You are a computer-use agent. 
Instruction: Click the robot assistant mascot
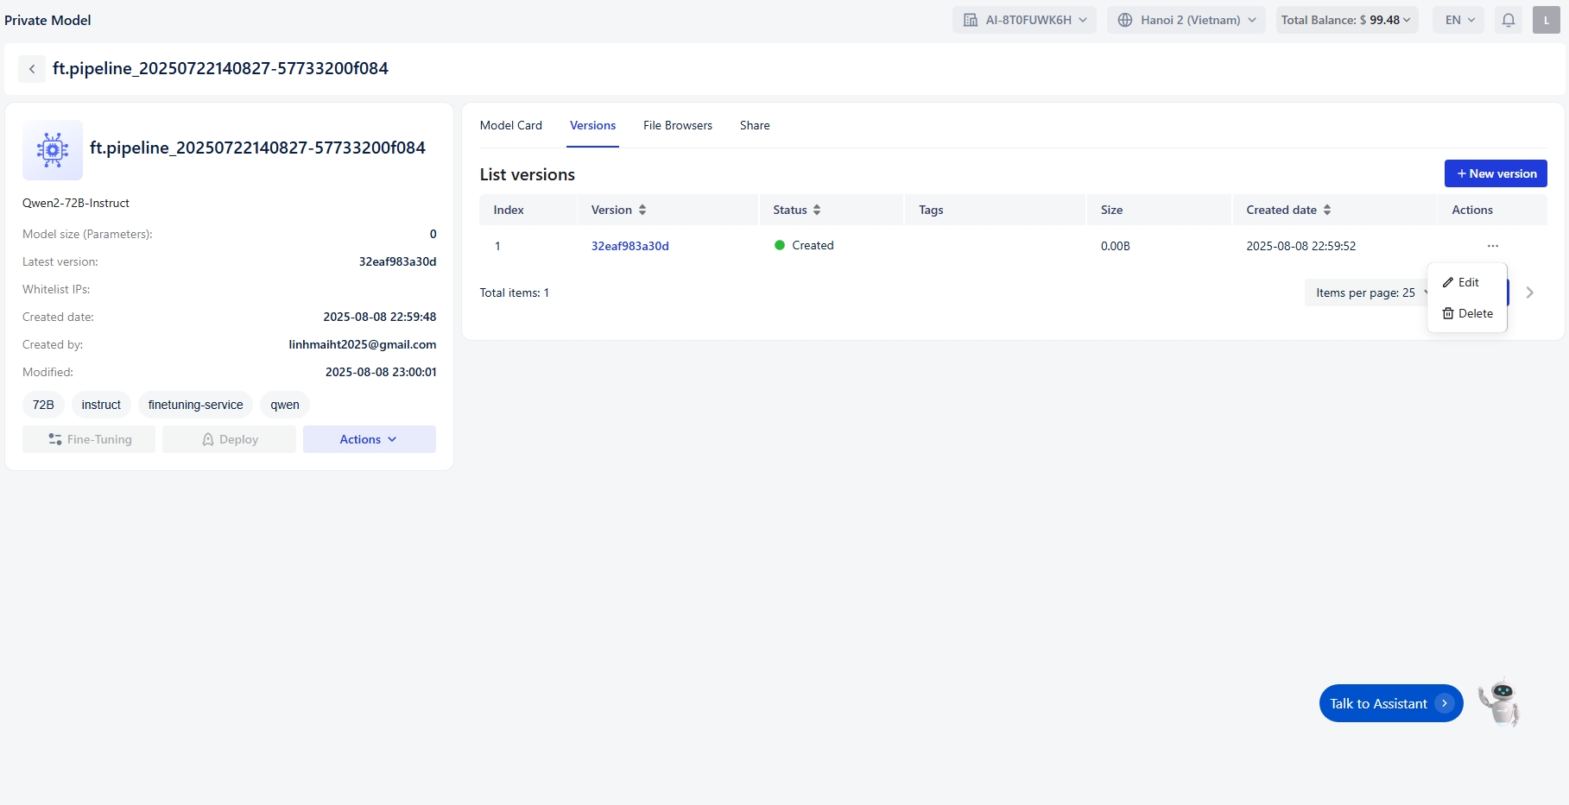point(1500,702)
